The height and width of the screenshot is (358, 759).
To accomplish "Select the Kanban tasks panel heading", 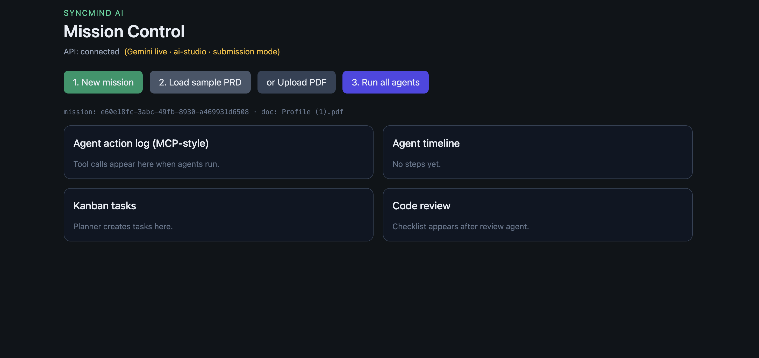I will (x=105, y=206).
